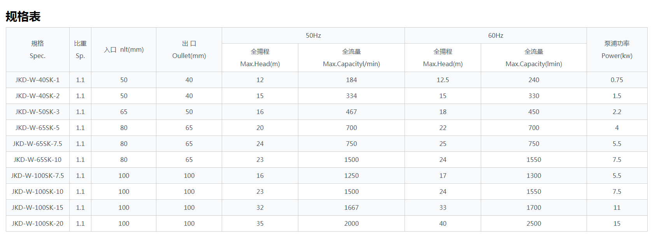Click the JKD-W-65SK-5 row label
Image resolution: width=657 pixels, height=239 pixels.
point(38,128)
